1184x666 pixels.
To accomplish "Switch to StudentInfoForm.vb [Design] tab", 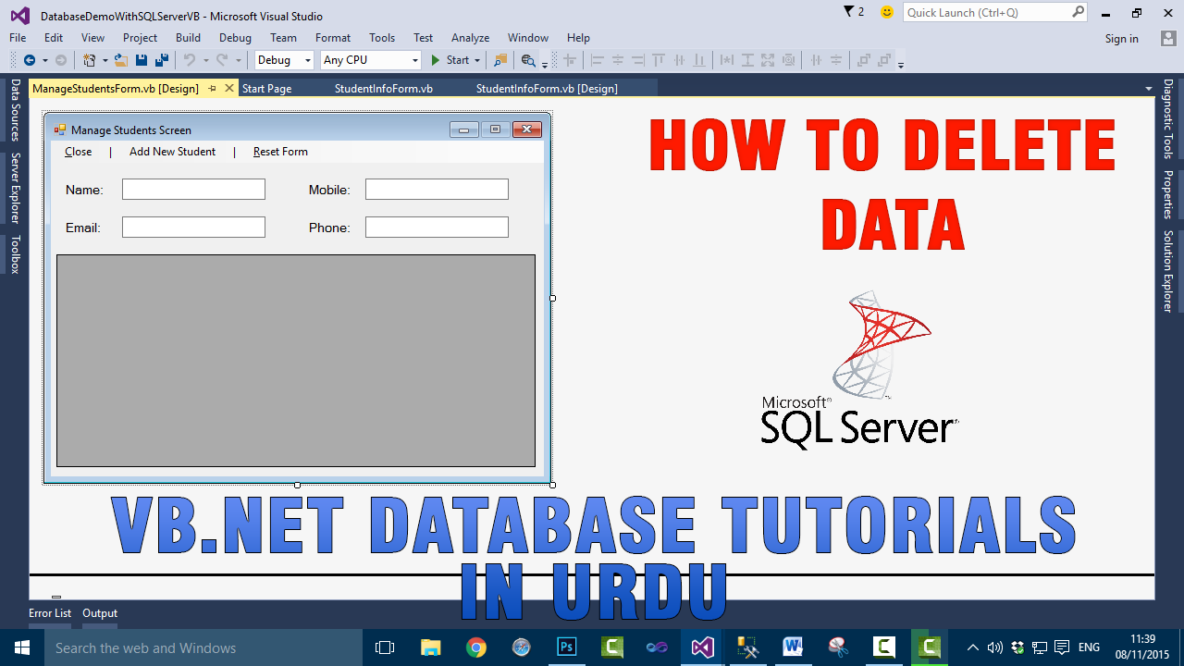I will 547,89.
